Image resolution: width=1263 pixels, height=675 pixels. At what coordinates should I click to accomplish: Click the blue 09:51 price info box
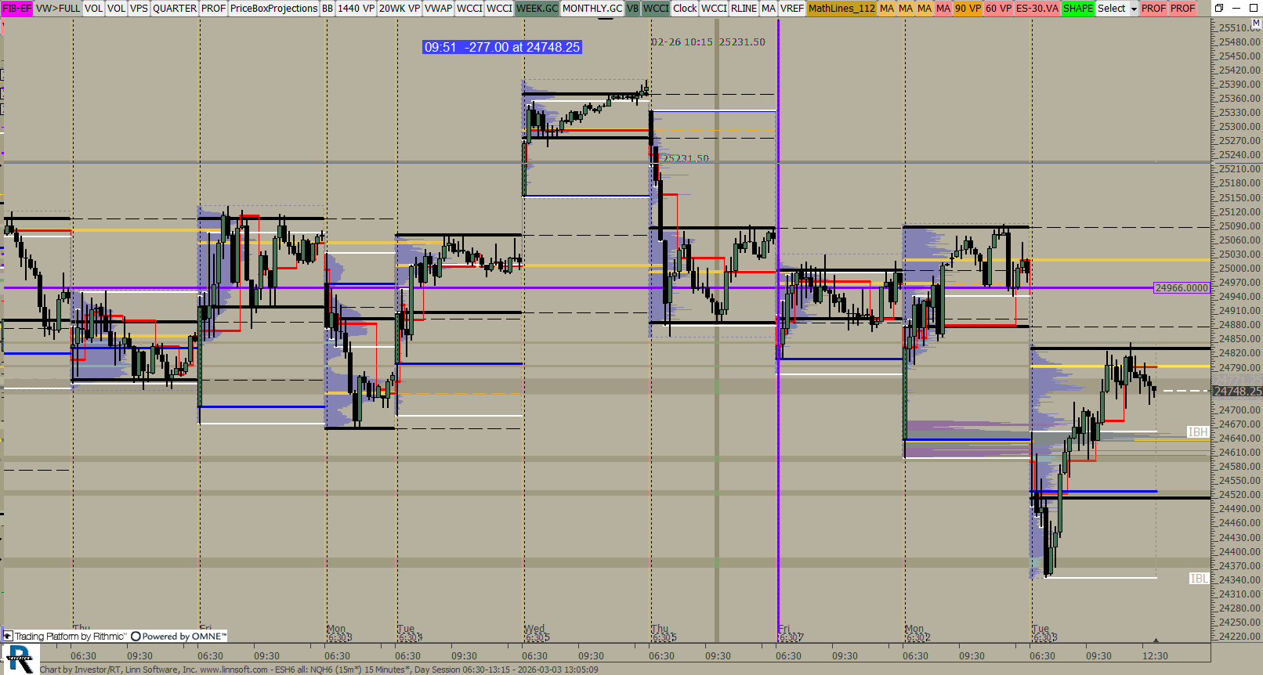click(501, 47)
